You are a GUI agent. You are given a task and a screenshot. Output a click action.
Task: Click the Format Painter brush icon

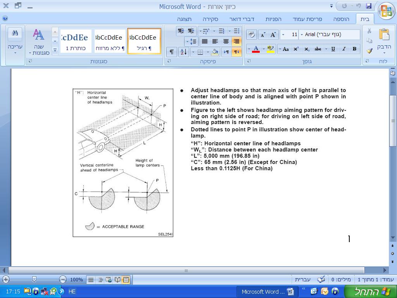coord(369,51)
